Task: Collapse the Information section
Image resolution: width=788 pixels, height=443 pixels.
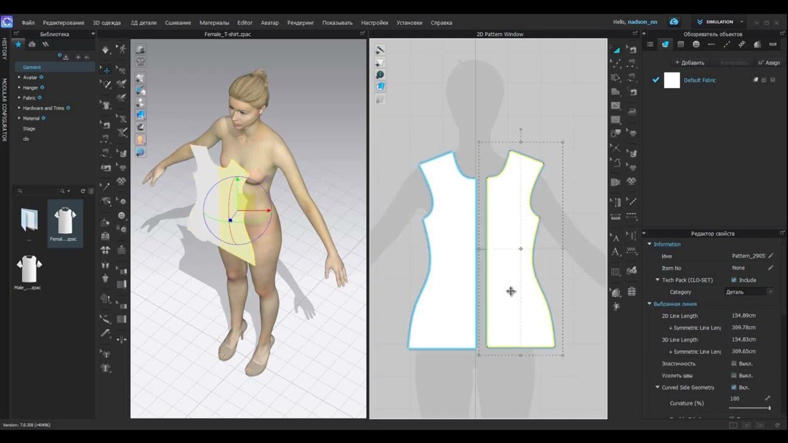Action: point(649,244)
